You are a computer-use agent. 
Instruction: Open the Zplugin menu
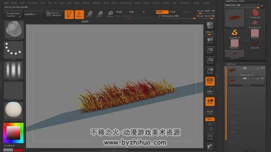pyautogui.click(x=196, y=3)
